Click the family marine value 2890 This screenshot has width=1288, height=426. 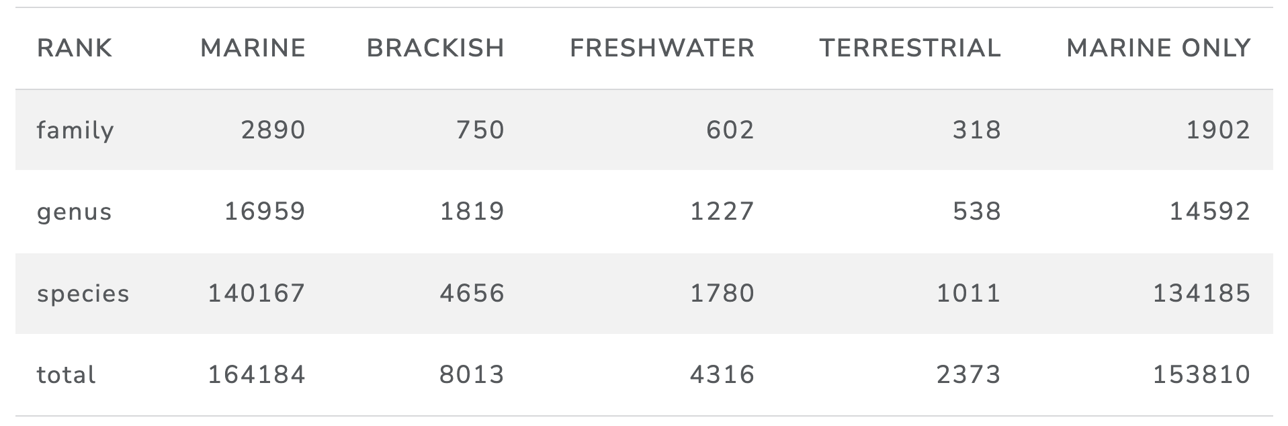(x=273, y=130)
